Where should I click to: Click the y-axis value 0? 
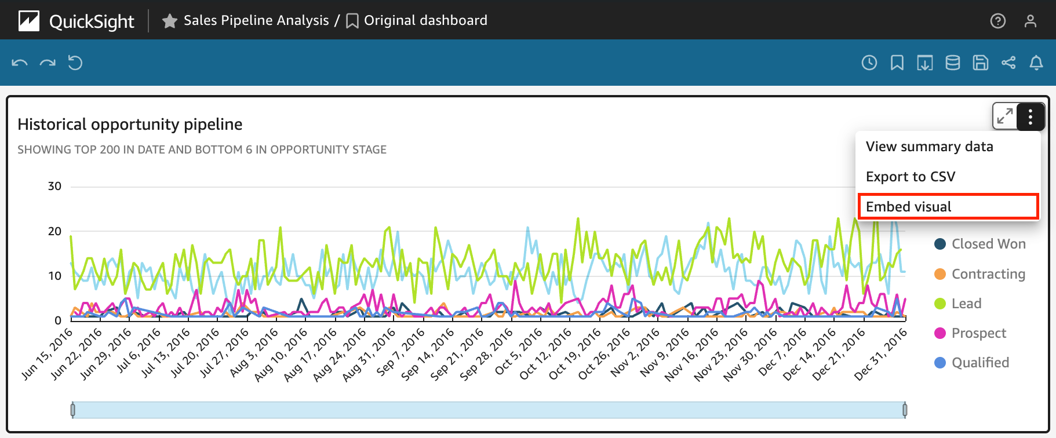(58, 320)
